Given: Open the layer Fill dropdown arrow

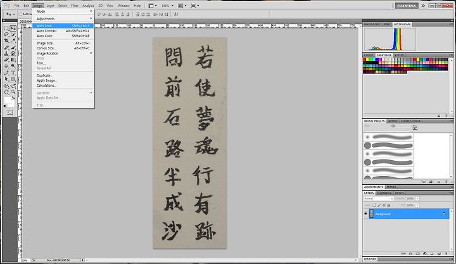Looking at the screenshot, I should coord(417,205).
